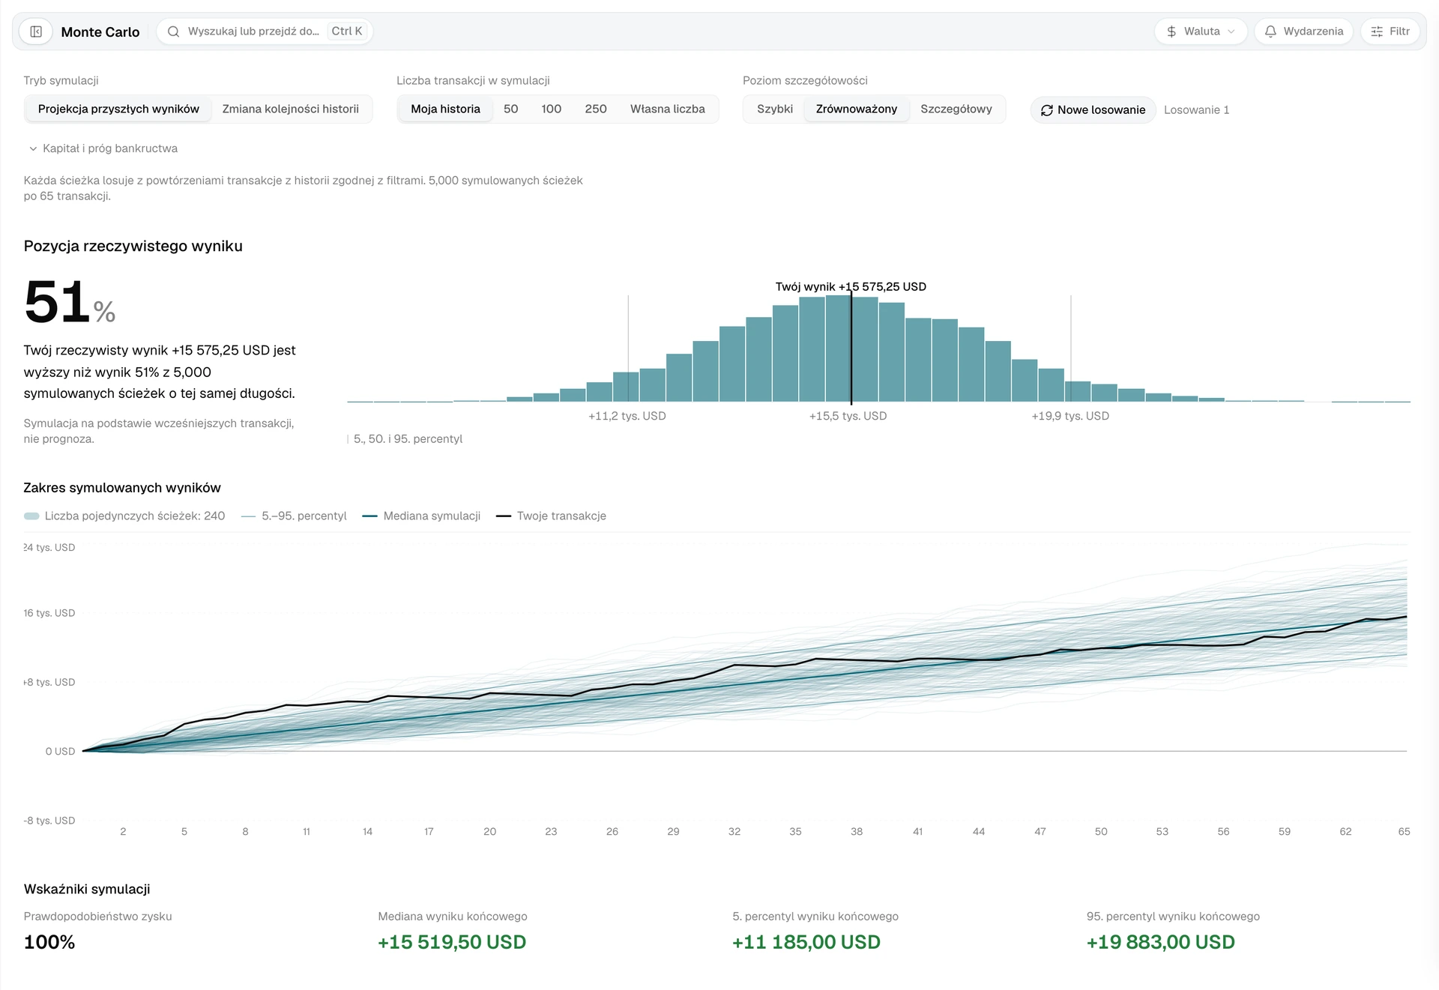
Task: Click the 51% result position figure
Action: pos(70,303)
